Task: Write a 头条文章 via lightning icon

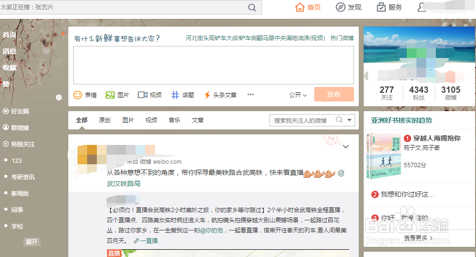Action: (x=207, y=95)
